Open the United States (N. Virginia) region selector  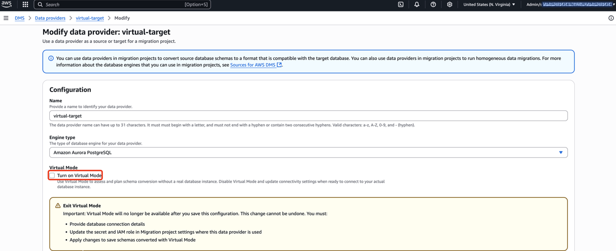point(489,4)
